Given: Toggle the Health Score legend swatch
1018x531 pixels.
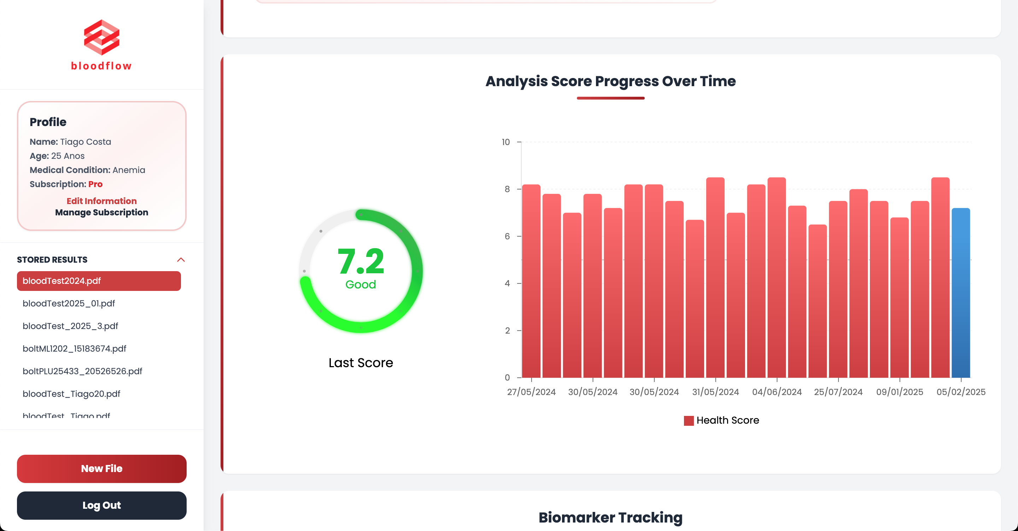Looking at the screenshot, I should (x=689, y=420).
